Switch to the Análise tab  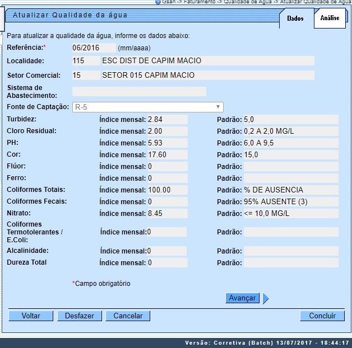tap(329, 18)
